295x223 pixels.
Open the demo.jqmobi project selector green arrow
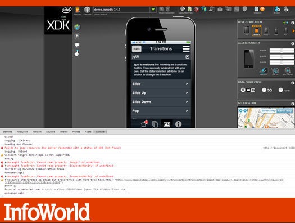(153, 10)
